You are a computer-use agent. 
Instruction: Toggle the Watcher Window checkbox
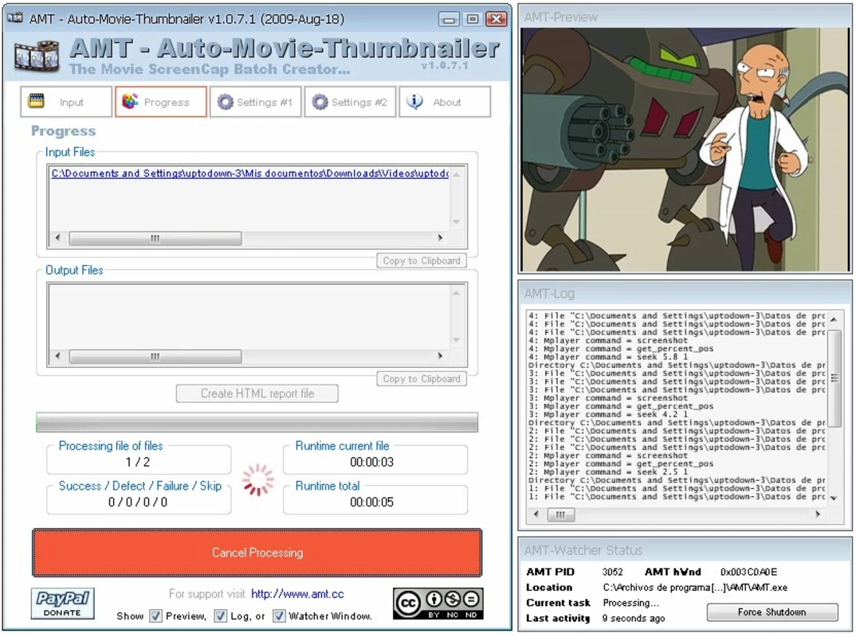click(279, 616)
